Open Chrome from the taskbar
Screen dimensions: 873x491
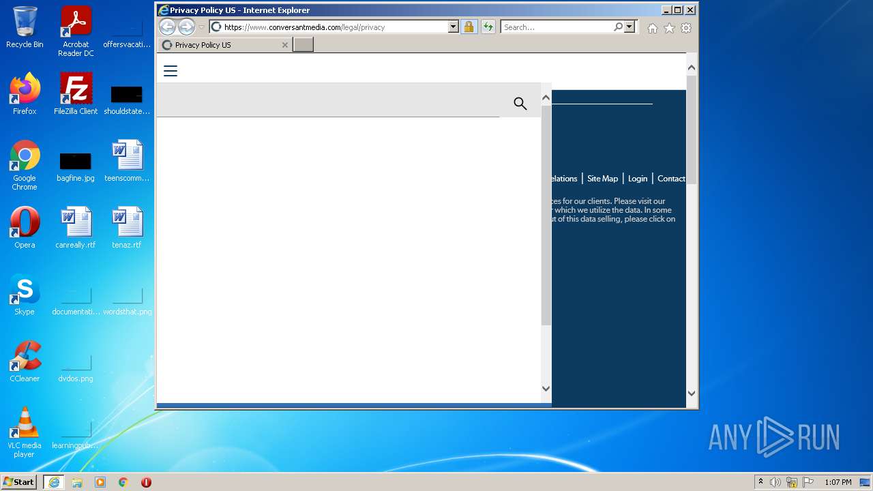coord(123,482)
